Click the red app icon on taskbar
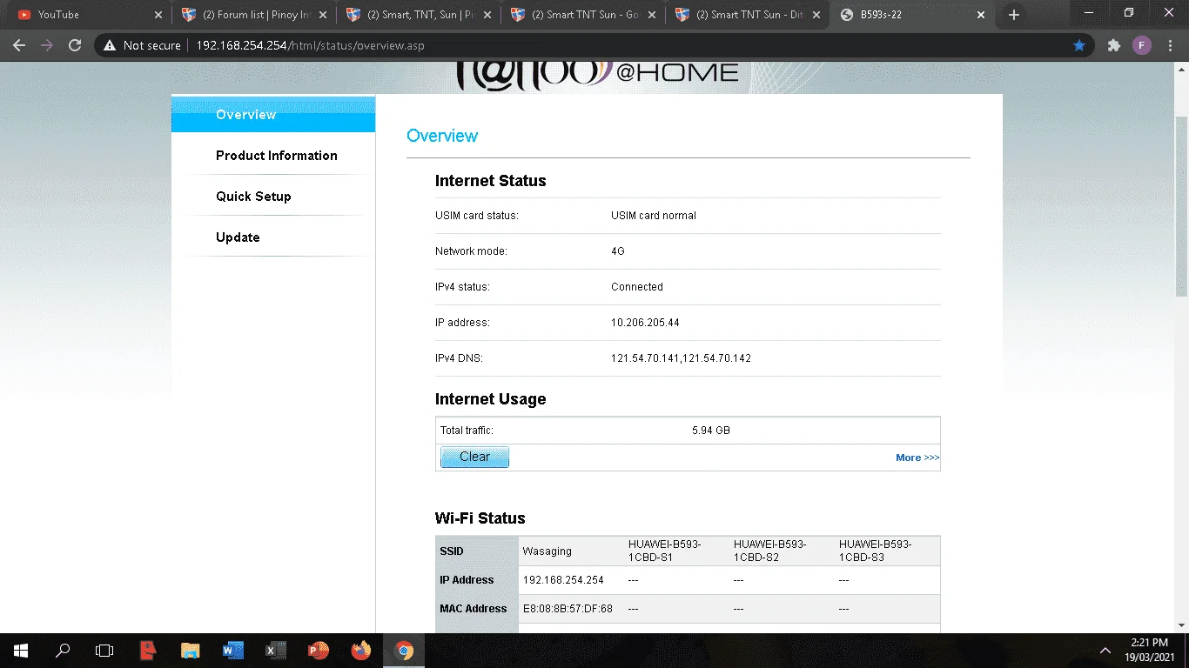Screen dimensions: 1189x668 click(x=148, y=650)
